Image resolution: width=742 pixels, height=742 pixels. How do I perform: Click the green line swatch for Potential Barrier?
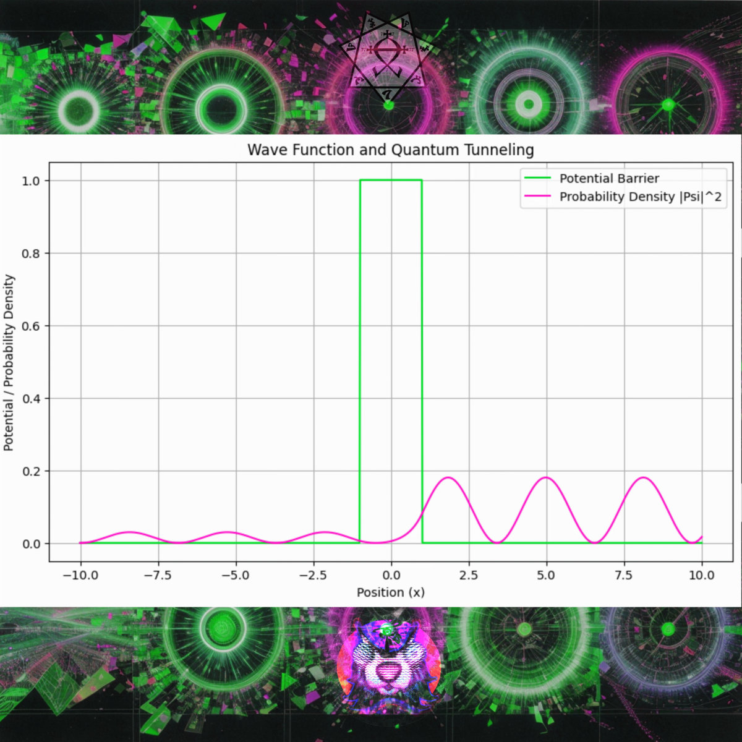[x=538, y=179]
